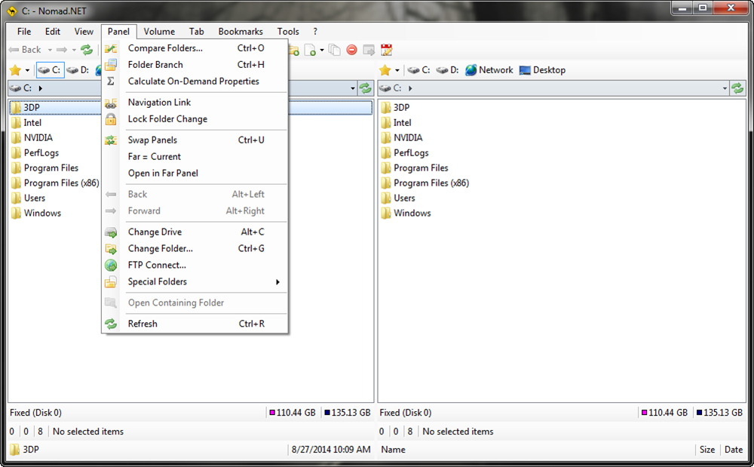Image resolution: width=754 pixels, height=467 pixels.
Task: Open the left path bar dropdown
Action: coord(352,88)
